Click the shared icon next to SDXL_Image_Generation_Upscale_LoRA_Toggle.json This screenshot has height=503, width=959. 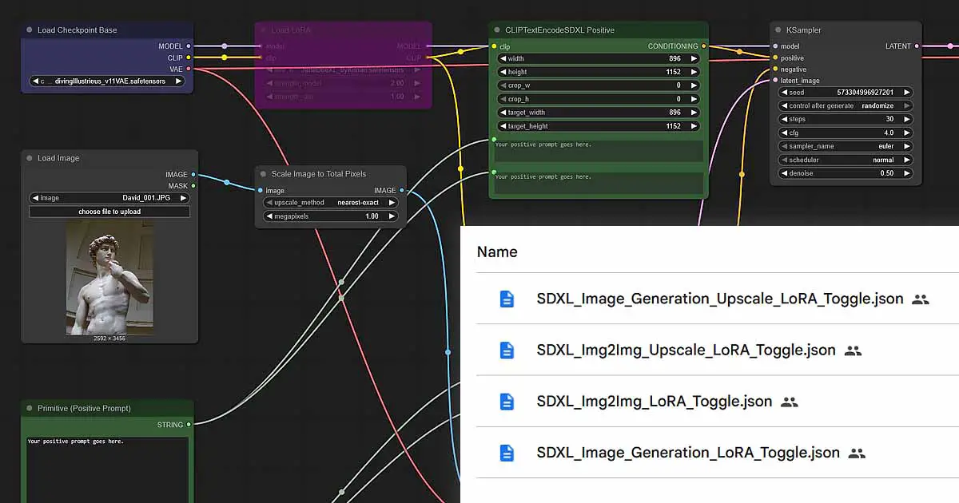(x=921, y=299)
